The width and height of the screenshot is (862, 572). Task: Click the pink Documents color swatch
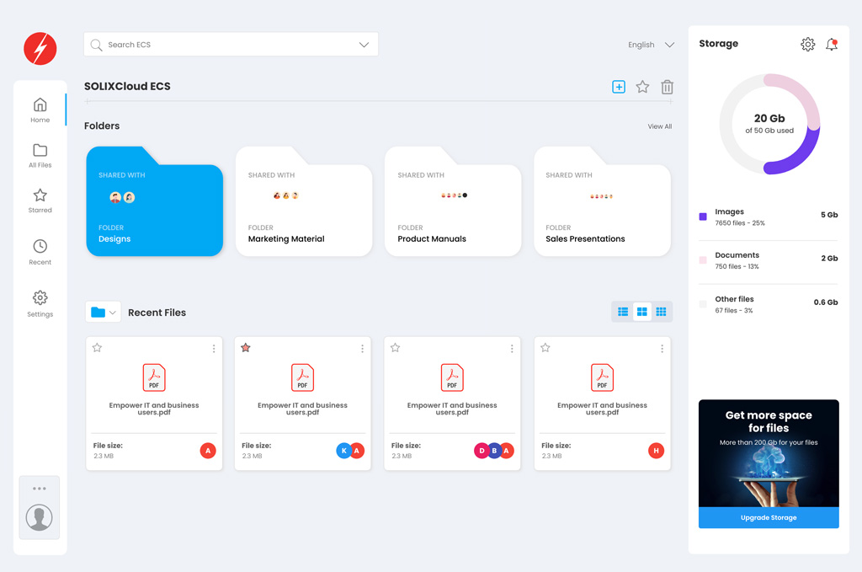pyautogui.click(x=703, y=260)
